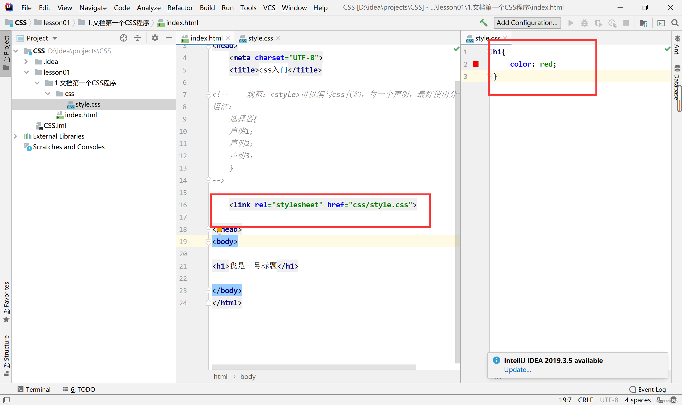
Task: Click the Run menu in the menu bar
Action: pos(227,7)
